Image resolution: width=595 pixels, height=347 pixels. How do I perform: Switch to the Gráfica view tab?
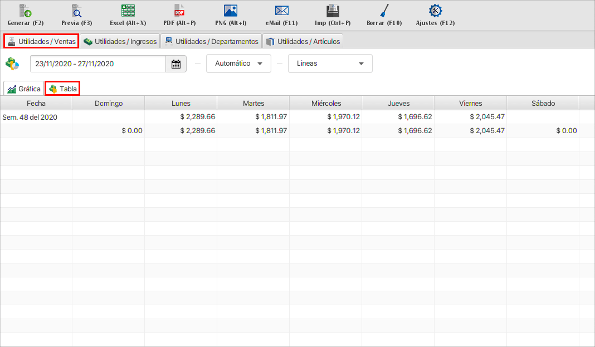(24, 89)
